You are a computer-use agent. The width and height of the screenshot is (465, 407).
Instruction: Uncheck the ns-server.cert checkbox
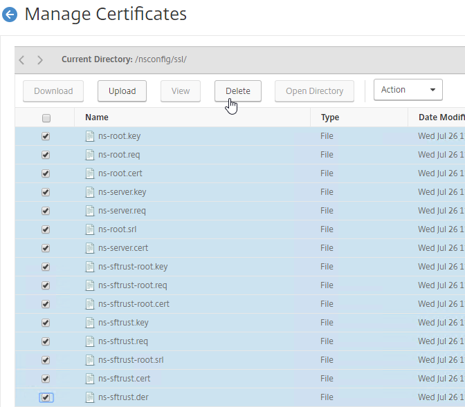click(46, 248)
